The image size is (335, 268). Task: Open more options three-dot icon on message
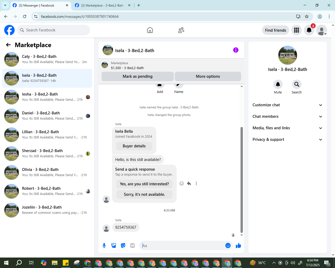coord(196,183)
